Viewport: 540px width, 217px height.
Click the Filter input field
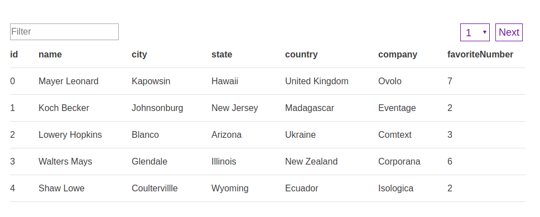[x=64, y=32]
